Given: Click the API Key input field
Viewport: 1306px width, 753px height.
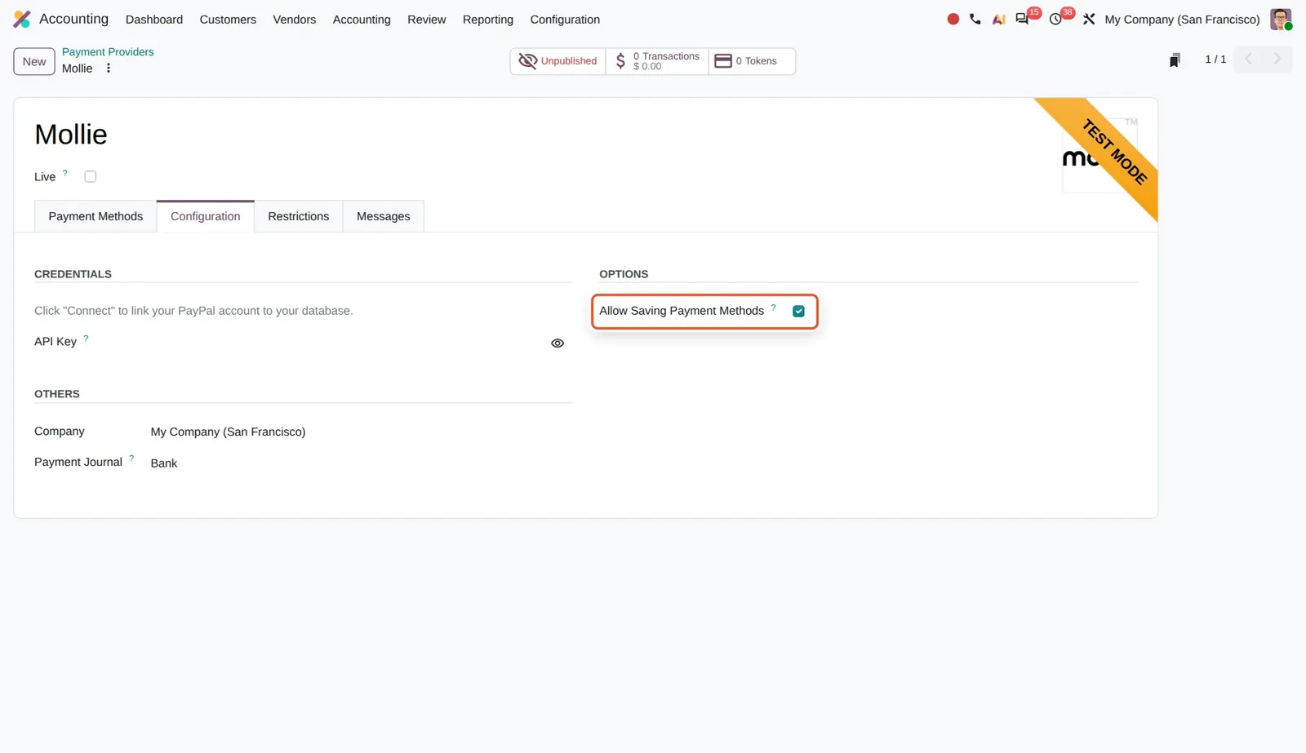Looking at the screenshot, I should tap(347, 343).
